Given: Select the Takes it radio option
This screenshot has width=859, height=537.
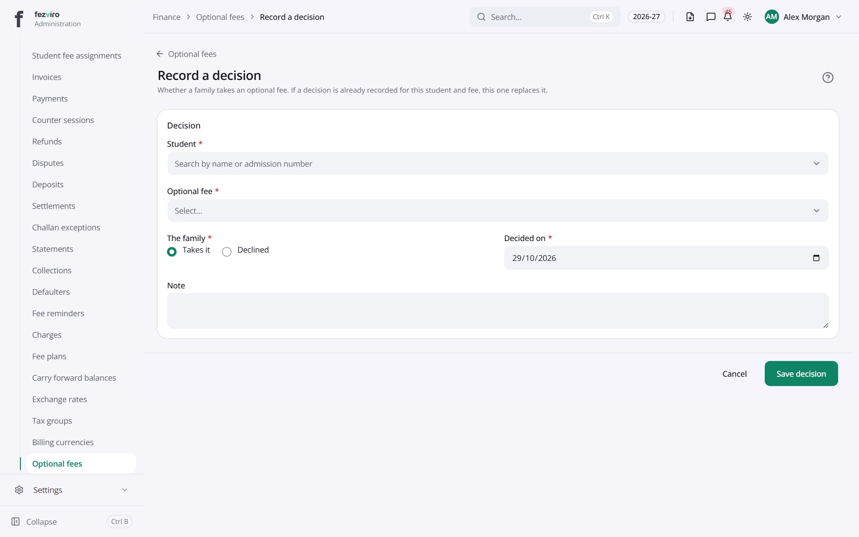Looking at the screenshot, I should tap(172, 252).
